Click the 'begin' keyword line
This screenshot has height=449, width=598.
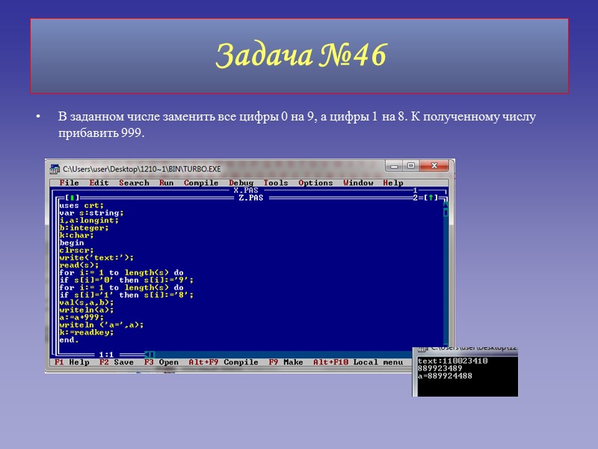point(71,242)
